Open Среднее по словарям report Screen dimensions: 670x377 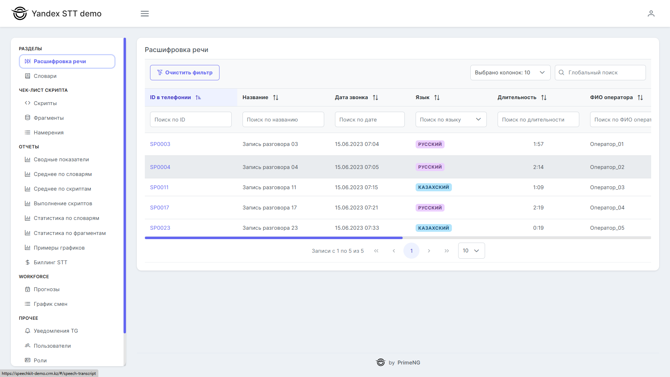point(67,174)
